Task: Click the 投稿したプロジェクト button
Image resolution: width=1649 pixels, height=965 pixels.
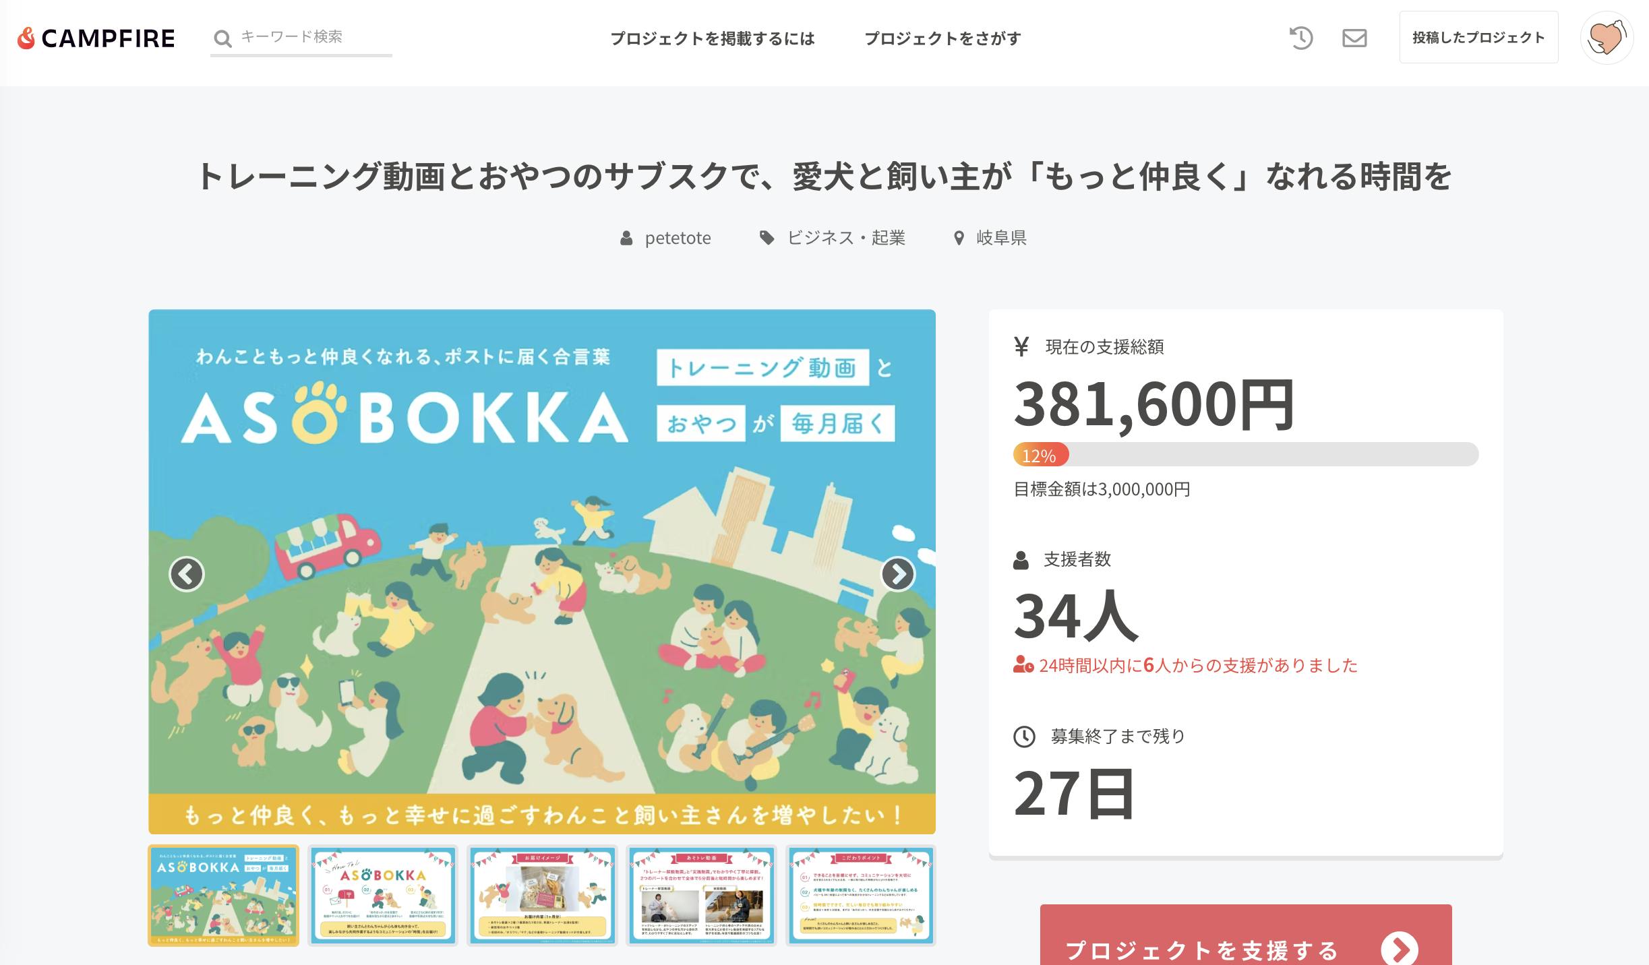Action: pyautogui.click(x=1478, y=38)
